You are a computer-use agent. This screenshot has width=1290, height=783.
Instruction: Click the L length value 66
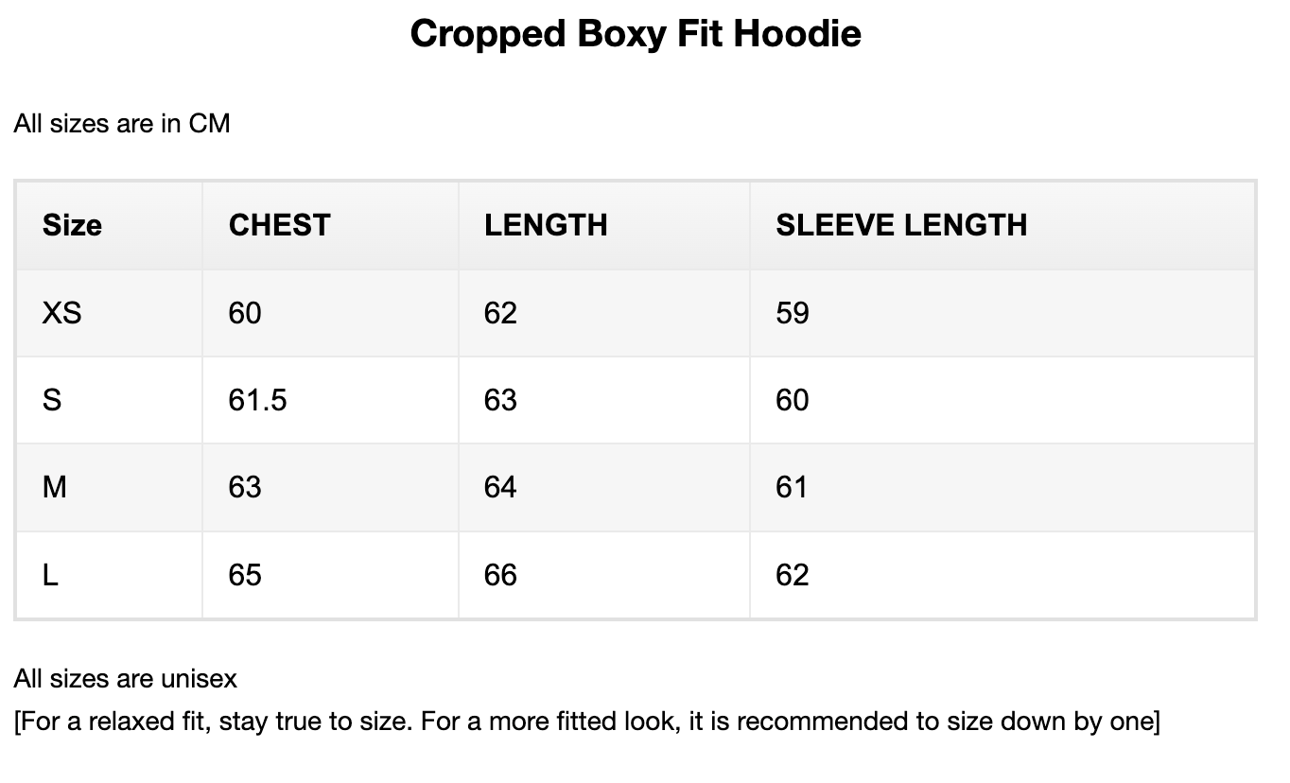click(500, 575)
